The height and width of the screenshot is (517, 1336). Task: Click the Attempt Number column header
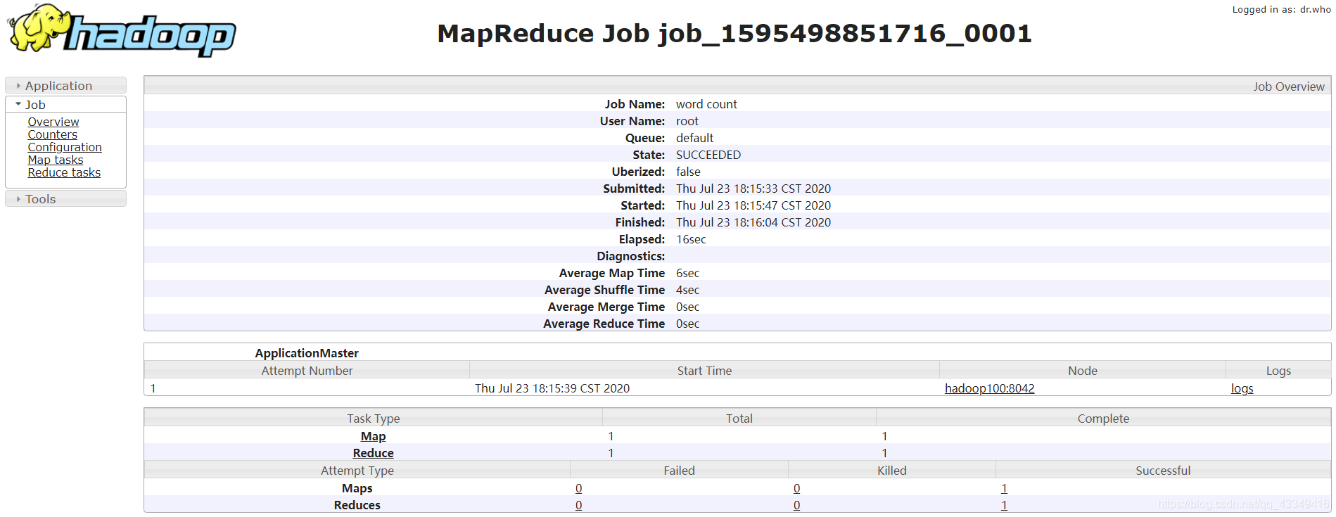click(307, 371)
